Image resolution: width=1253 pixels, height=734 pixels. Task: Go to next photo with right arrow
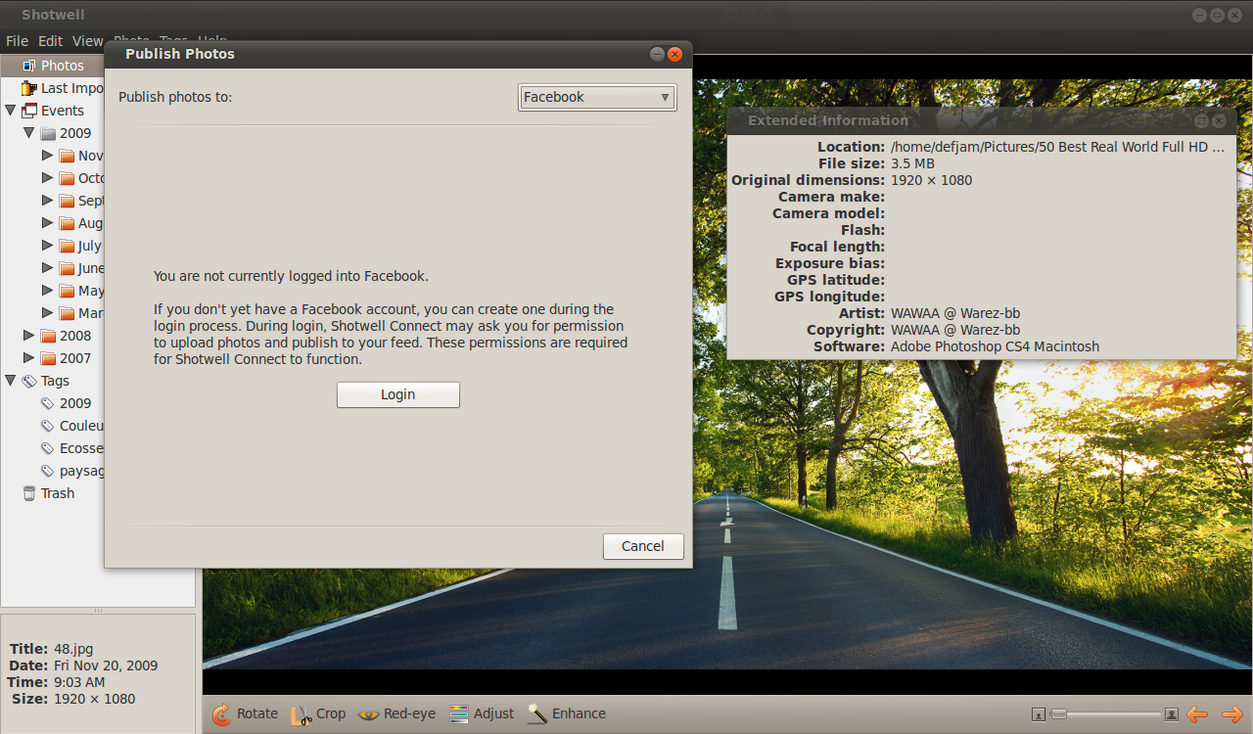point(1231,714)
